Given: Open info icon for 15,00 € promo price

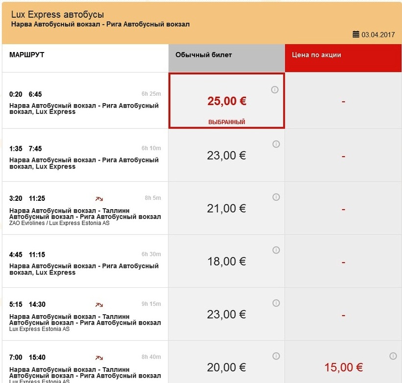Looking at the screenshot, I should point(393,356).
